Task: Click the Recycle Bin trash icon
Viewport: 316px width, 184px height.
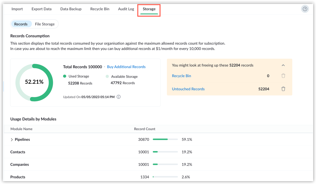Action: coord(283,76)
